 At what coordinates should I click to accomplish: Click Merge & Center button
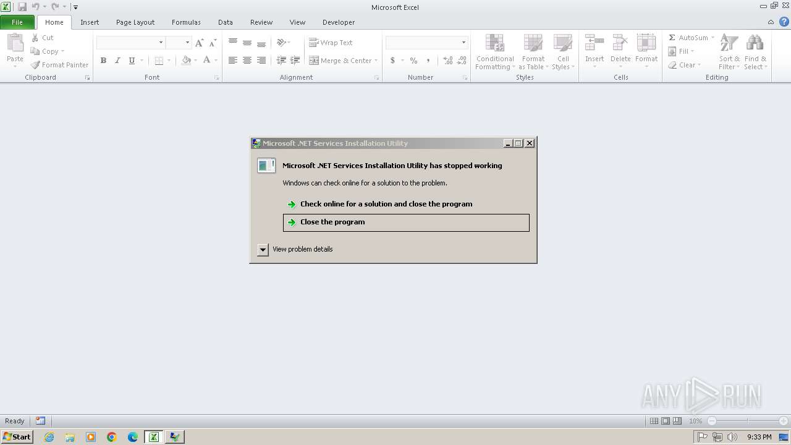pyautogui.click(x=340, y=61)
